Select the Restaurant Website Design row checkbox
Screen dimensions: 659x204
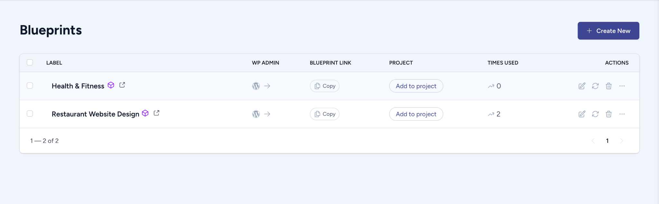tap(30, 114)
